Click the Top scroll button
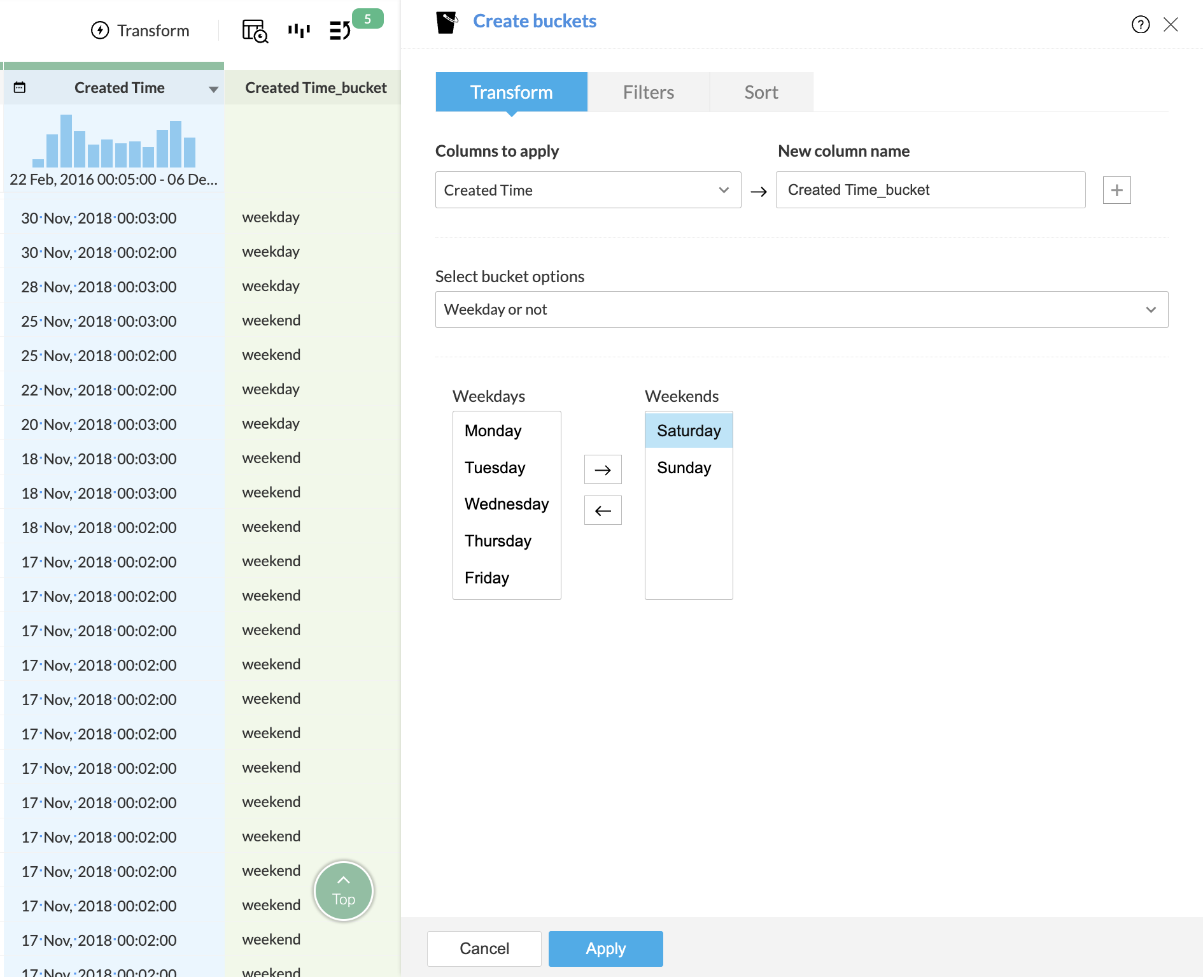The width and height of the screenshot is (1203, 977). [344, 891]
